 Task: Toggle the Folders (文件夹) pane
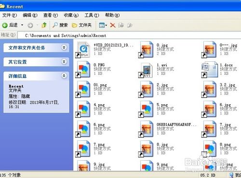(82, 25)
